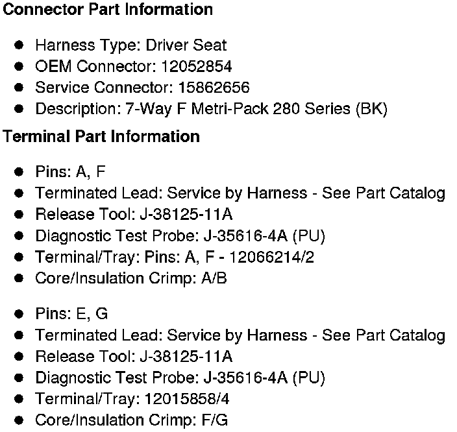The height and width of the screenshot is (432, 457).
Task: Select the Harness Type: Driver Seat line
Action: pyautogui.click(x=131, y=46)
